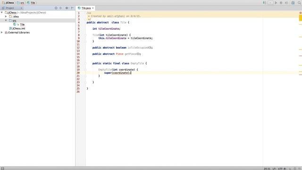Click the yellow warning stripe in error gutter
This screenshot has height=170, width=302.
point(300,18)
